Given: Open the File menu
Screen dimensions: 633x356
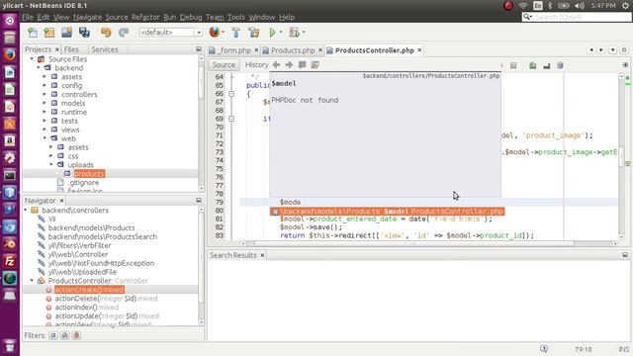Looking at the screenshot, I should pos(28,17).
